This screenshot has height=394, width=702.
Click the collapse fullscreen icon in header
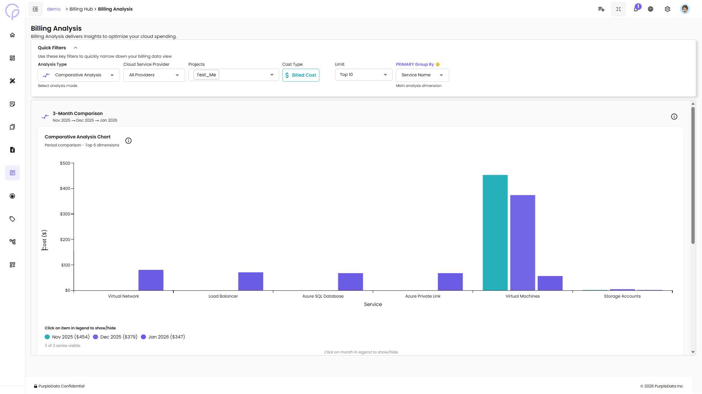(618, 9)
